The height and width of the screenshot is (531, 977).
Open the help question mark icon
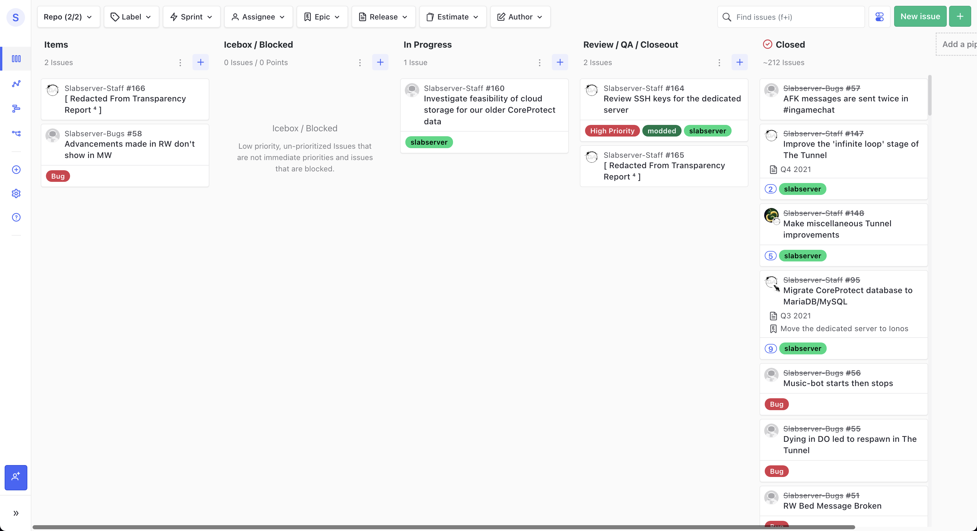pos(16,217)
